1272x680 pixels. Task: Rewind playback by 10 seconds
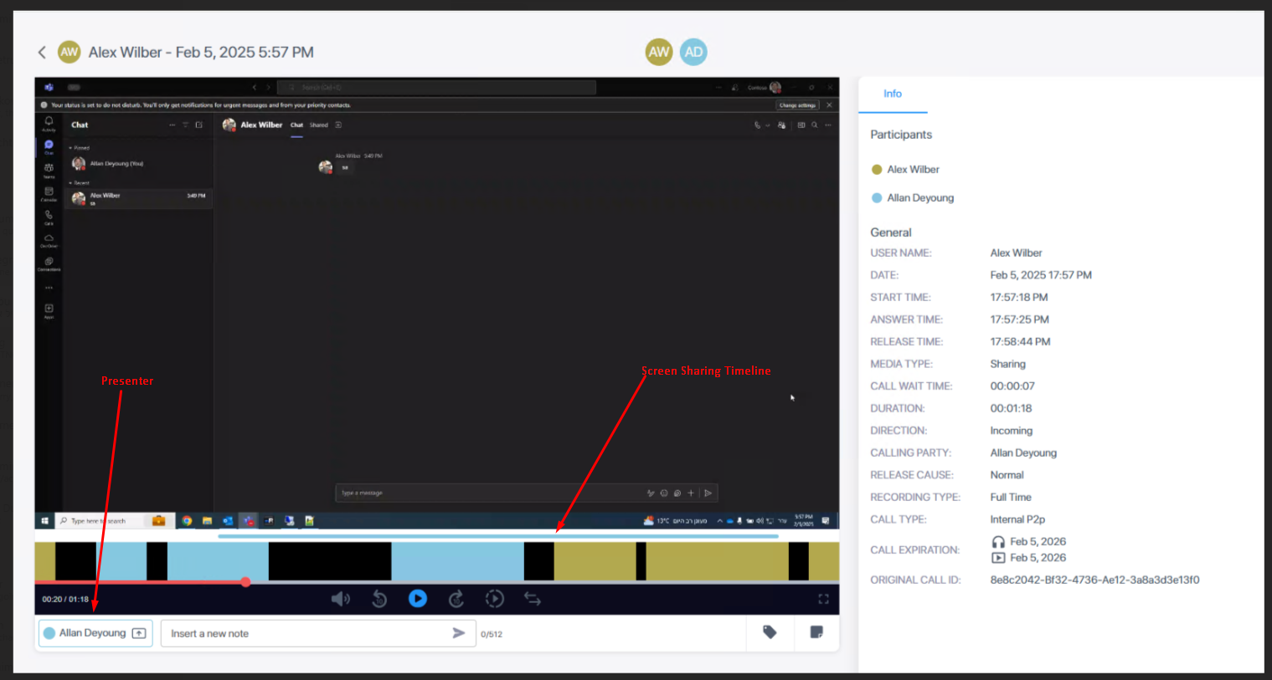[x=379, y=599]
